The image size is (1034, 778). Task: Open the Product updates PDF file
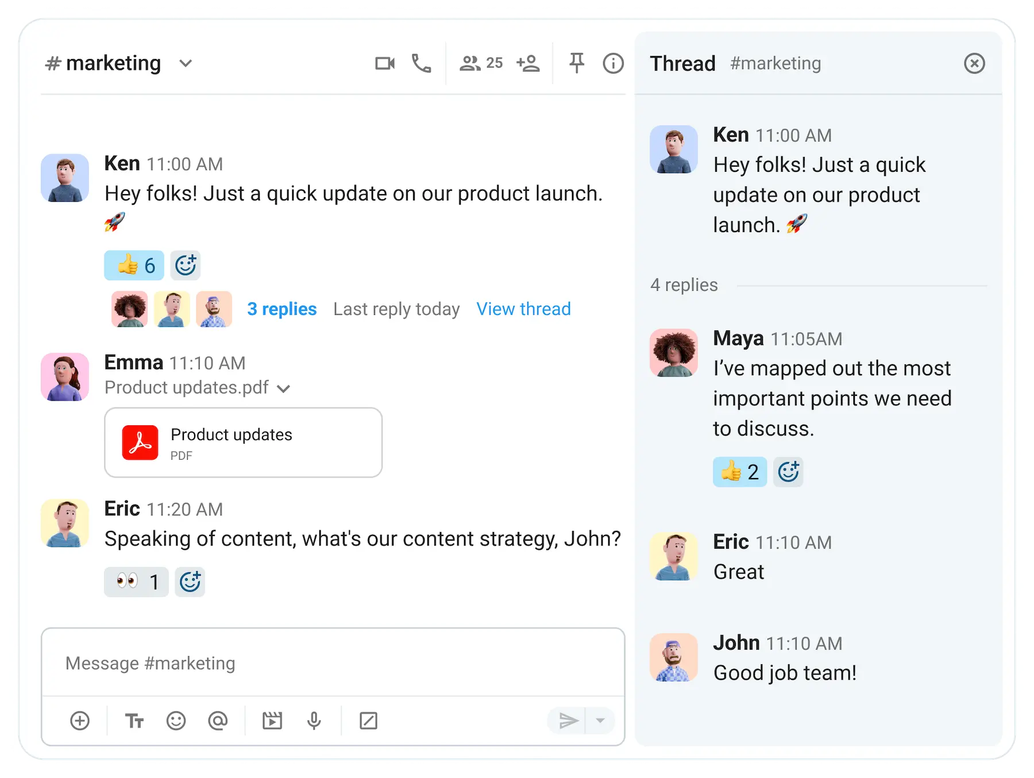click(243, 442)
